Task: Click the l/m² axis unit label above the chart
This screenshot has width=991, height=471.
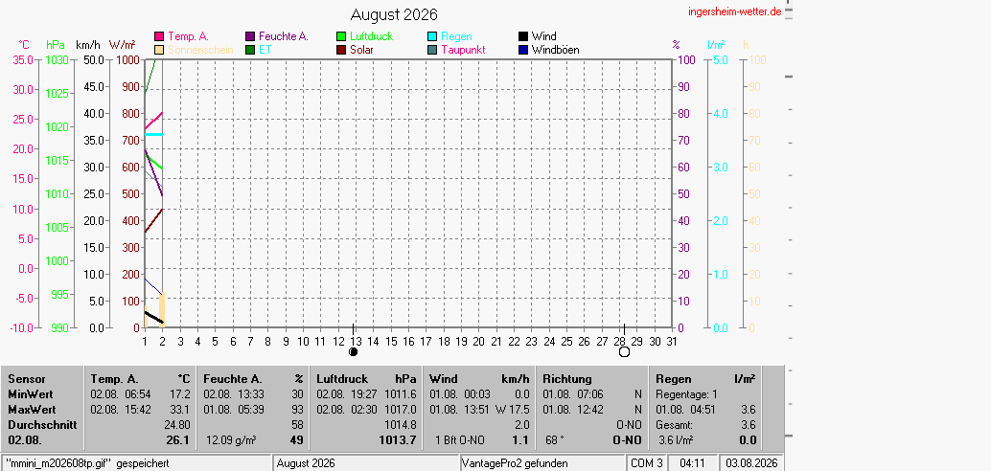Action: [x=716, y=45]
